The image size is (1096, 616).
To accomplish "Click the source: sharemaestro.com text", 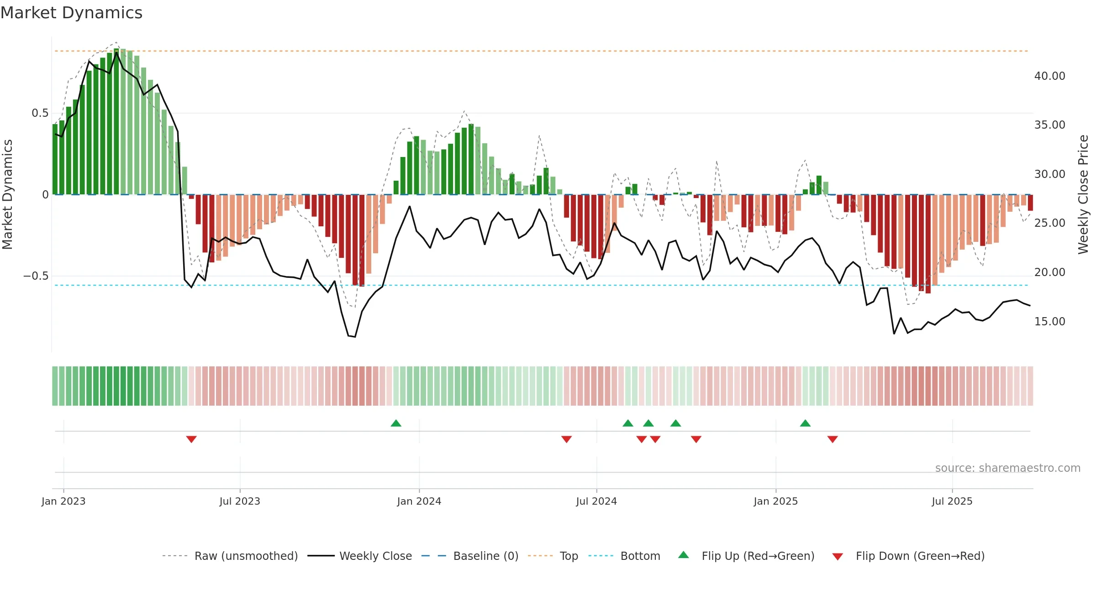I will pyautogui.click(x=1008, y=468).
